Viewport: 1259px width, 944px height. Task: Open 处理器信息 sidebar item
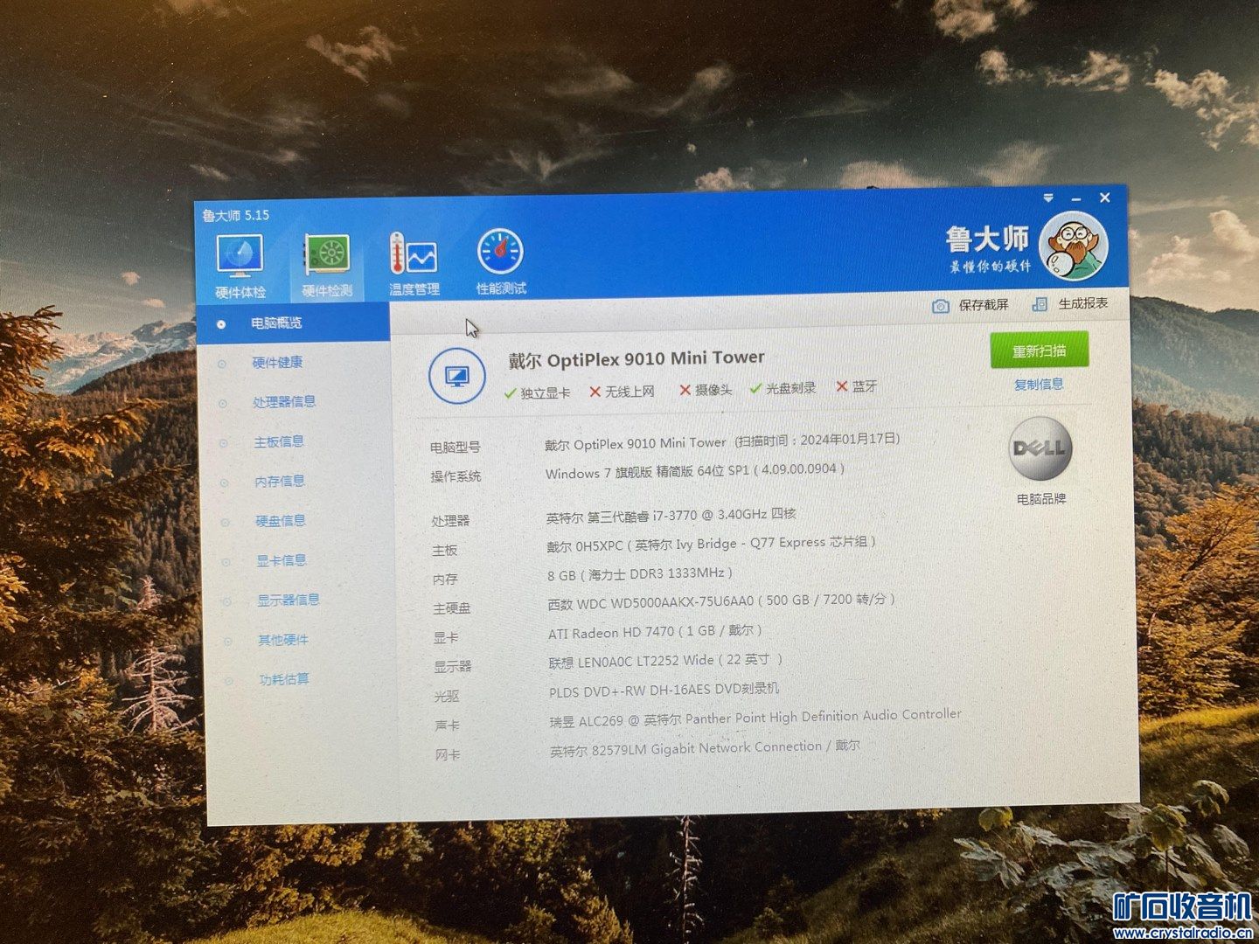point(284,402)
